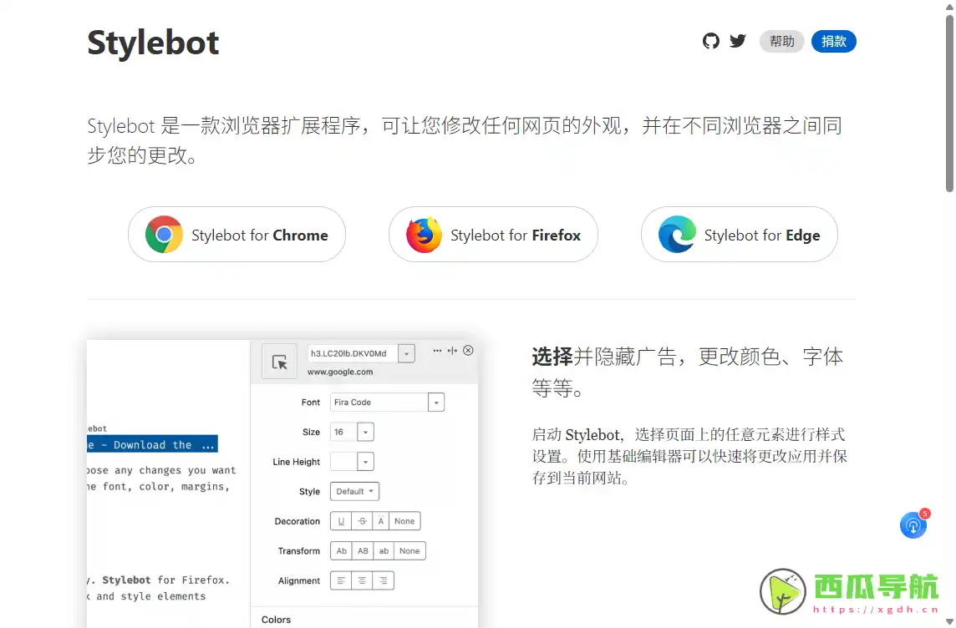Open Stylebot for Chrome download
Viewport: 956px width, 628px height.
pyautogui.click(x=236, y=235)
